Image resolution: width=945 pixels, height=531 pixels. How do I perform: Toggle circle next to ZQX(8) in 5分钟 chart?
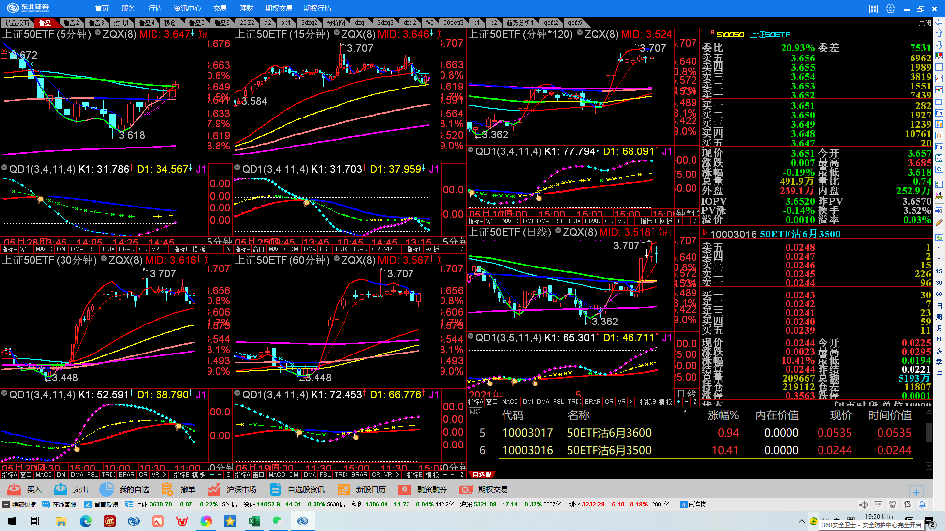point(98,33)
